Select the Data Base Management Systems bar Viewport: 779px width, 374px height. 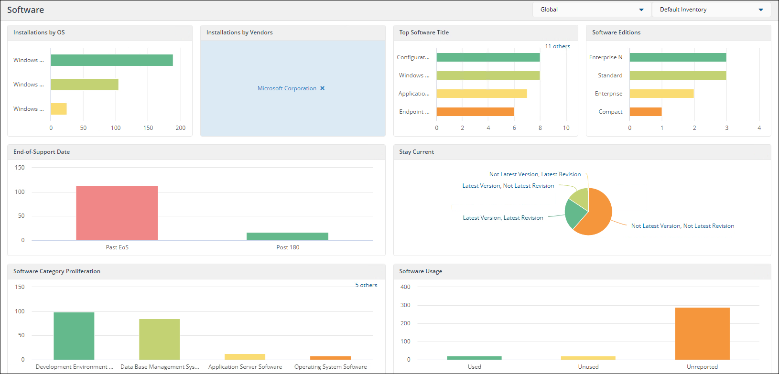[159, 339]
